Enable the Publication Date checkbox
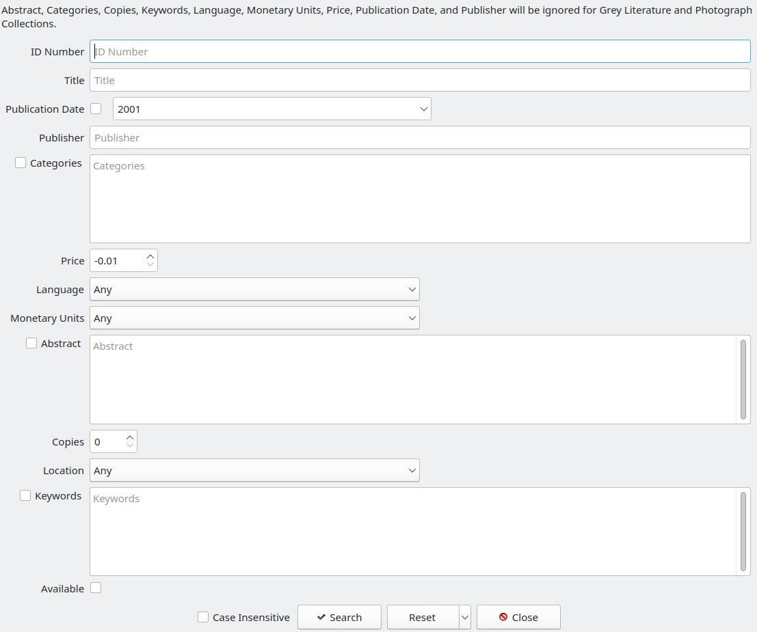 (x=96, y=109)
